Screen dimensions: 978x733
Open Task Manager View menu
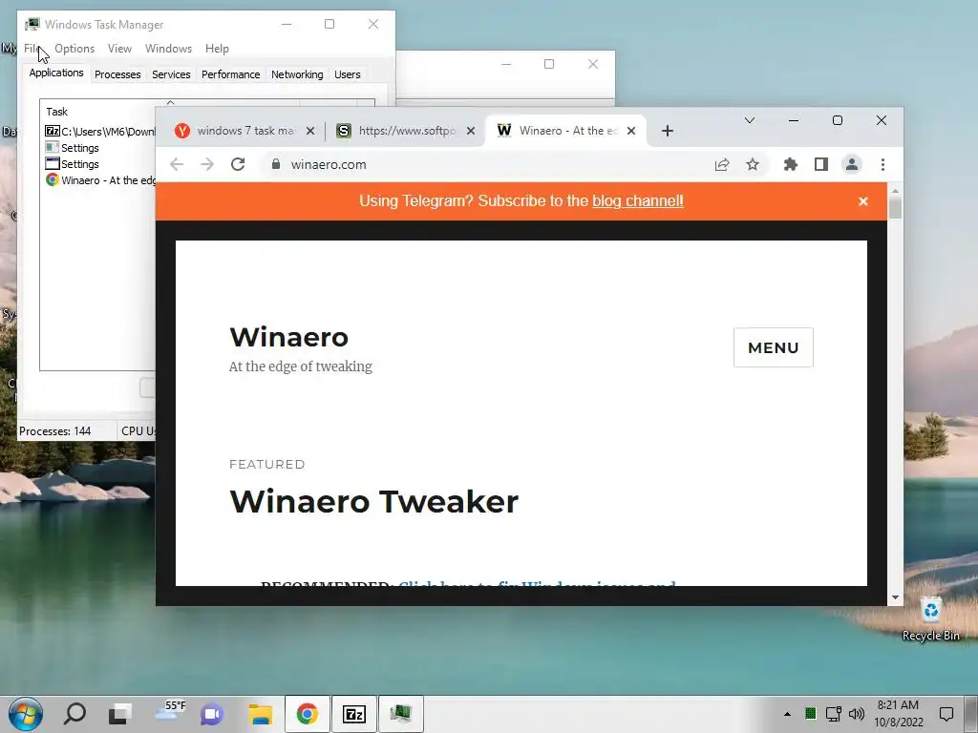click(x=119, y=49)
